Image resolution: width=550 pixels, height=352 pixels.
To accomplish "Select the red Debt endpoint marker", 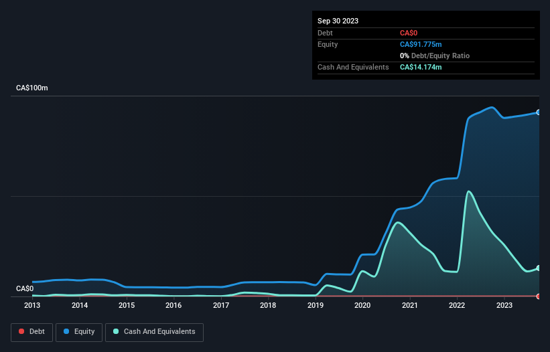I will [x=539, y=296].
